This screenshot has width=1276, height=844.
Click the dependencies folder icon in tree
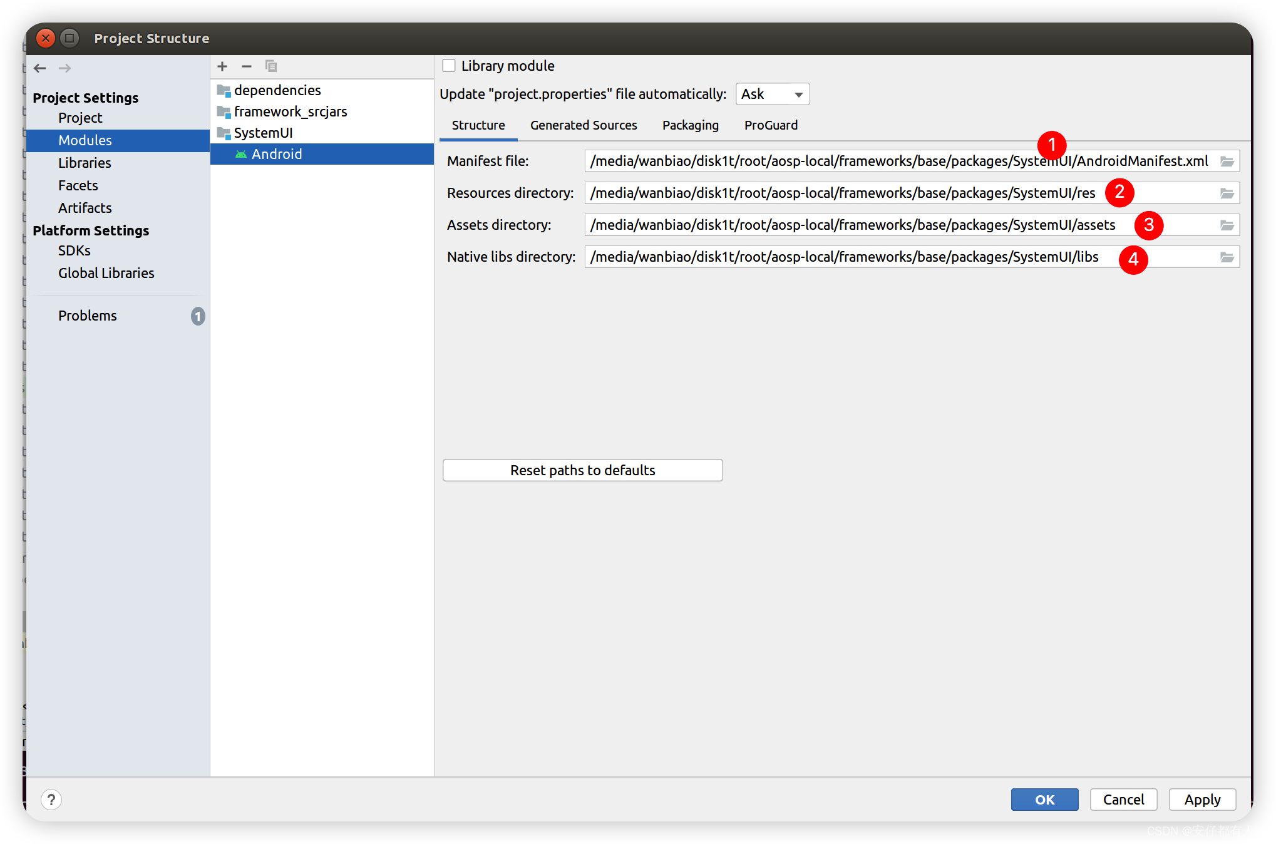pyautogui.click(x=224, y=90)
